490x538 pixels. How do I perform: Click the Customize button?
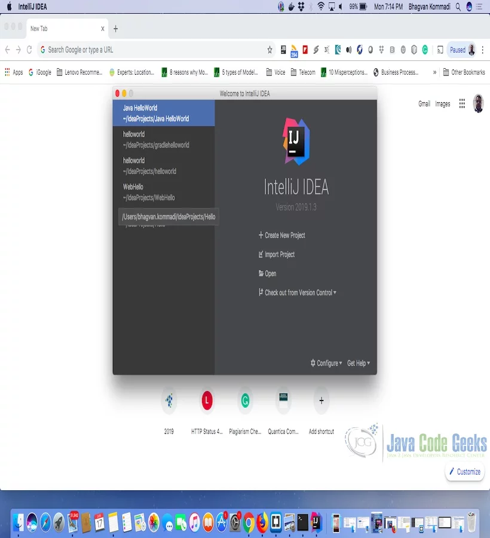click(465, 472)
